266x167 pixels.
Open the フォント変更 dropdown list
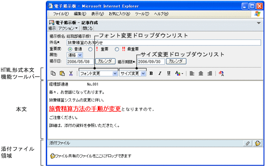[98, 73]
